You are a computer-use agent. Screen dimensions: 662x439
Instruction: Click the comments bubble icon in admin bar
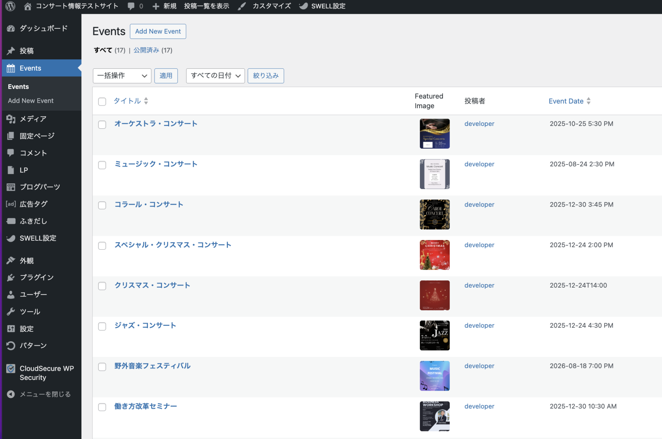[x=131, y=6]
